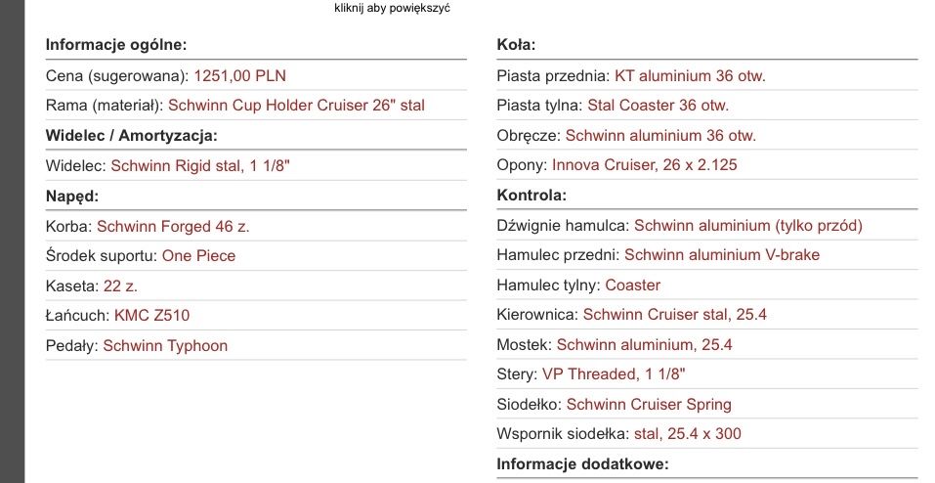Select the Schwinn aluminium V-brake link

(x=722, y=255)
